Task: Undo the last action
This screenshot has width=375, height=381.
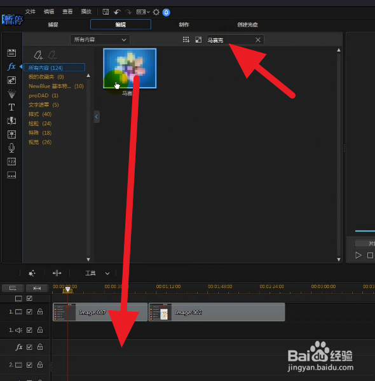Action: 117,12
